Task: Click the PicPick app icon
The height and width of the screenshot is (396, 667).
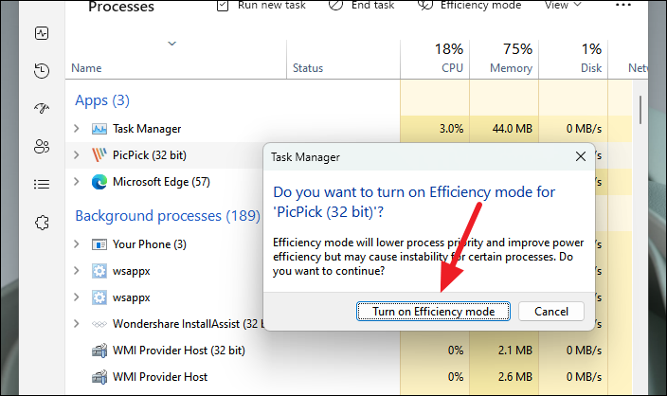Action: click(x=99, y=155)
